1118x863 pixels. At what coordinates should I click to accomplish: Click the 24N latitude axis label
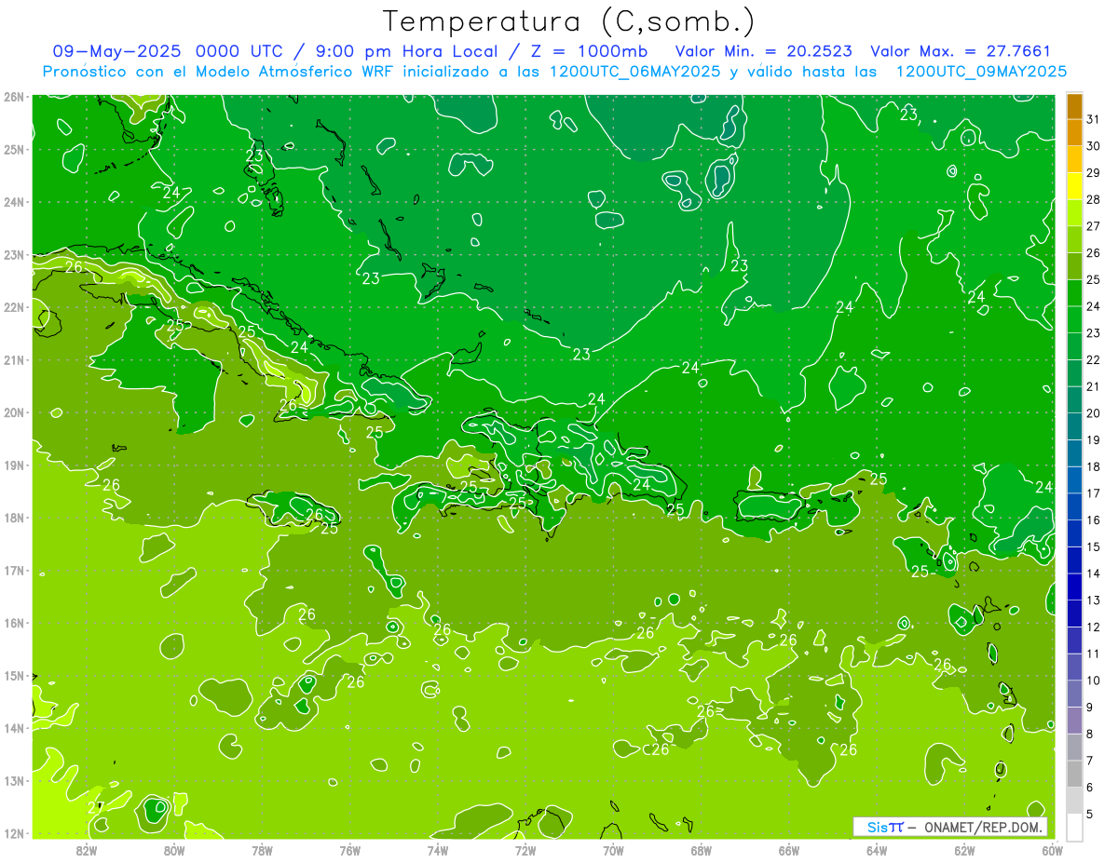pos(13,202)
